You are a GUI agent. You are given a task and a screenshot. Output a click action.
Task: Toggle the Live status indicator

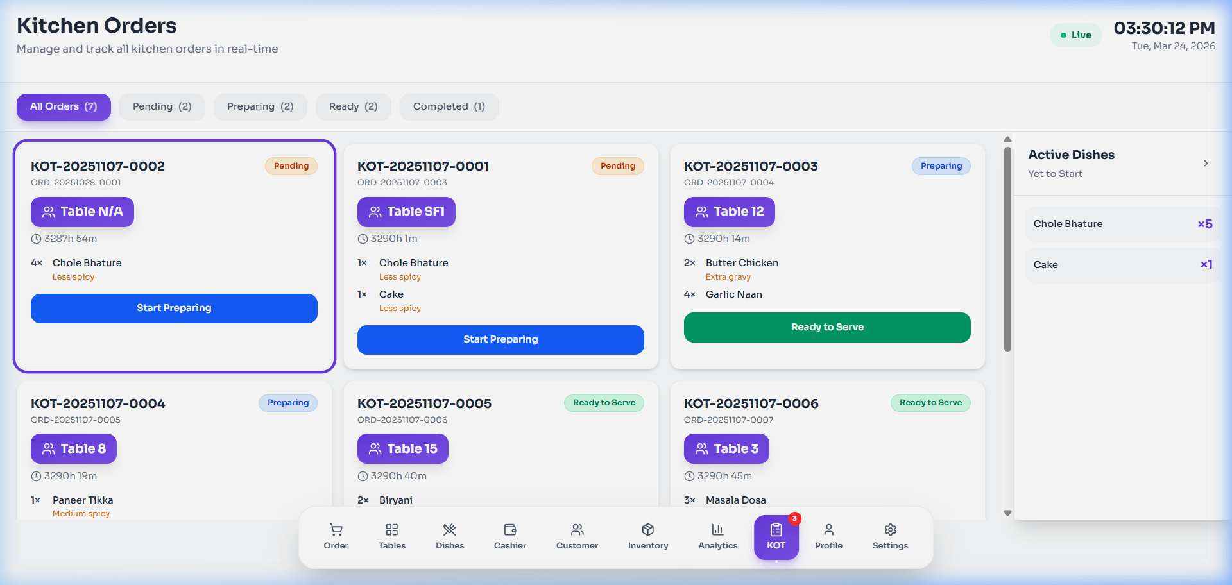pos(1075,35)
